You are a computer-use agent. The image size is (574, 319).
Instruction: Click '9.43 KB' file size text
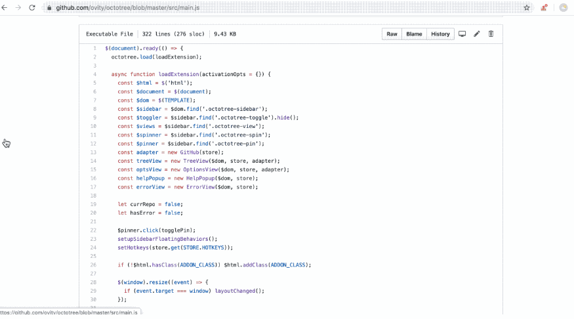(225, 34)
